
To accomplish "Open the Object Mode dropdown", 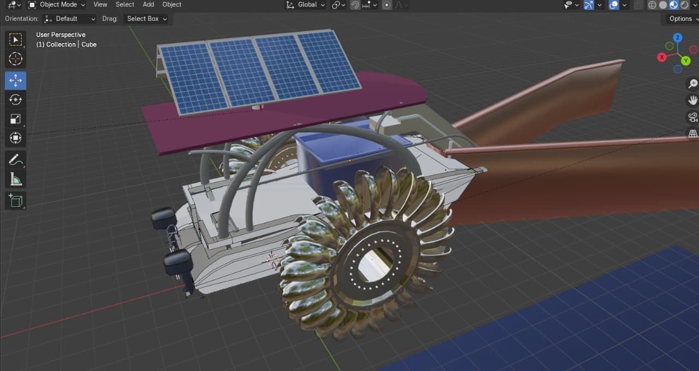I will click(x=56, y=5).
